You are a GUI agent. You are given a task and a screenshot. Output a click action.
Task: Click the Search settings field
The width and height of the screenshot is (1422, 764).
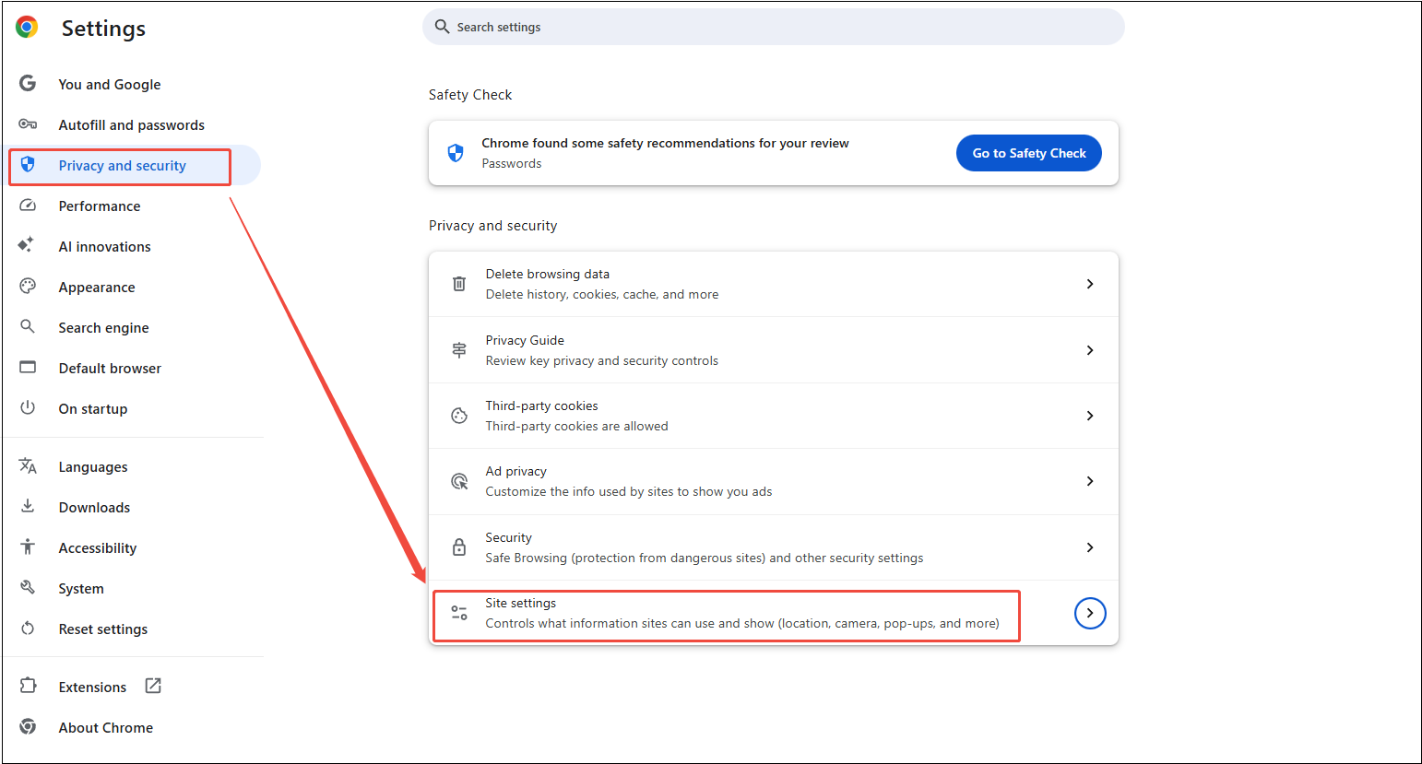pos(773,27)
